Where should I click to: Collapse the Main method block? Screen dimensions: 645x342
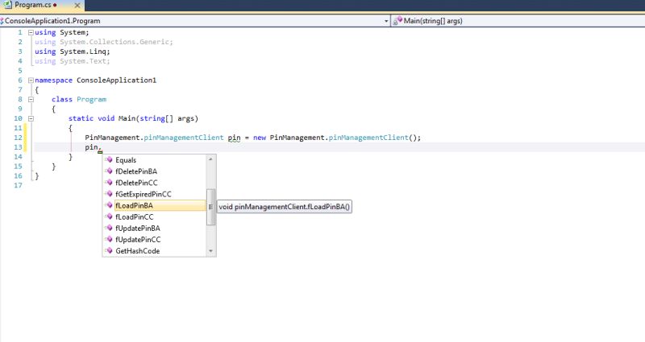pyautogui.click(x=31, y=118)
